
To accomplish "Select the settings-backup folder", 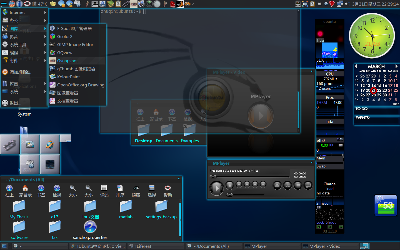I will point(161,210).
